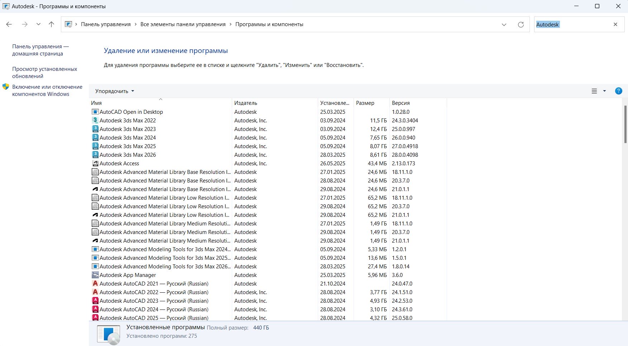Expand address bar history dropdown

tap(504, 24)
